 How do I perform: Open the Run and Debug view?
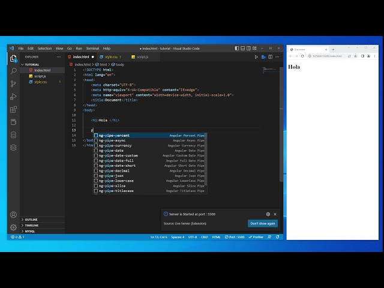13,97
